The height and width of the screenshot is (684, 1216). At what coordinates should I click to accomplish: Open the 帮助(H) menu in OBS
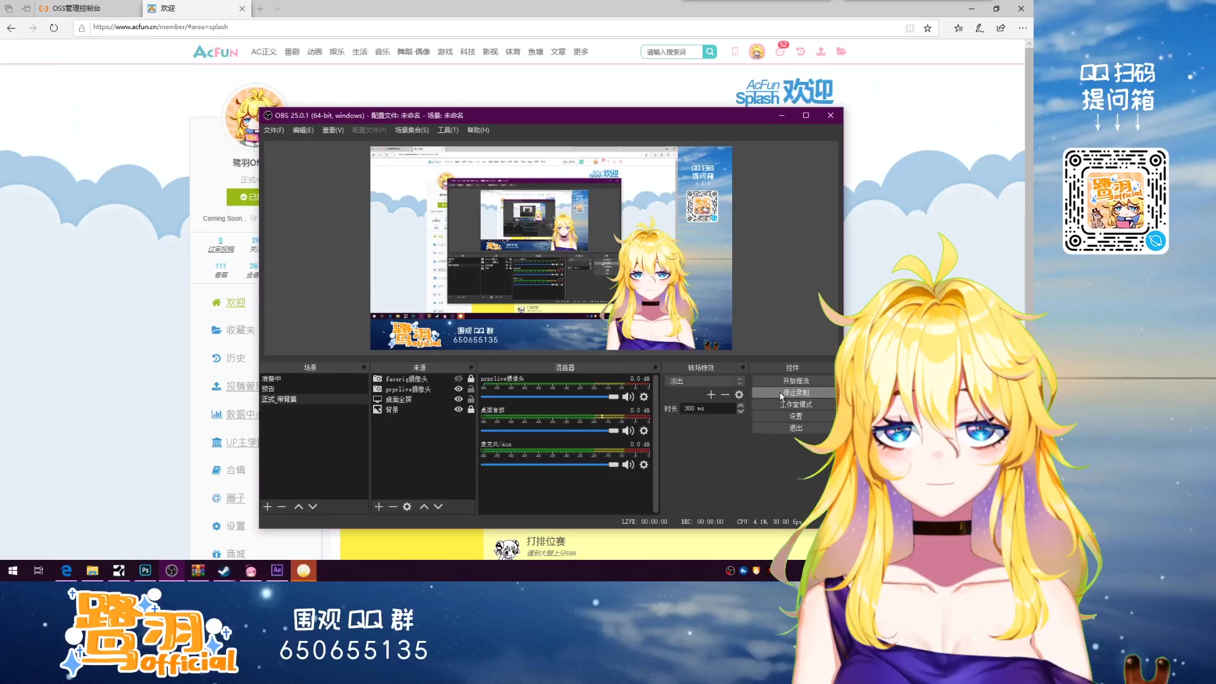click(478, 130)
